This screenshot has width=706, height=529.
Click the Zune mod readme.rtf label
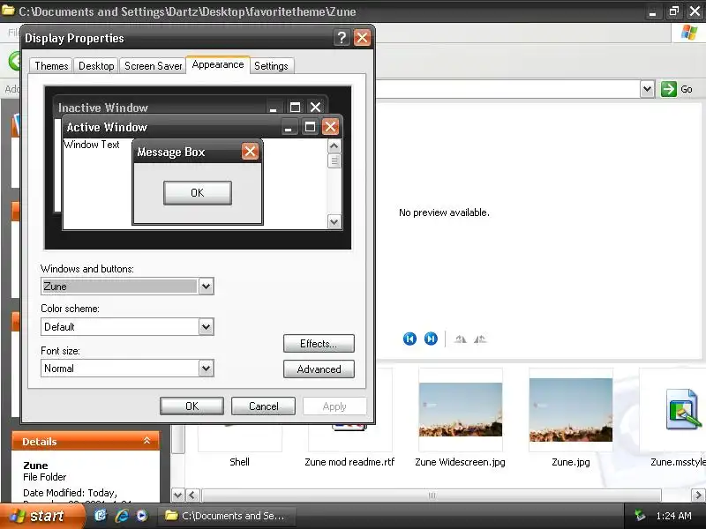click(x=349, y=462)
